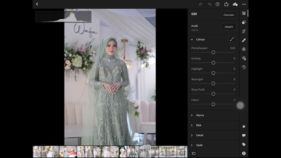Open the star rating icon
The width and height of the screenshot is (281, 158).
244,126
